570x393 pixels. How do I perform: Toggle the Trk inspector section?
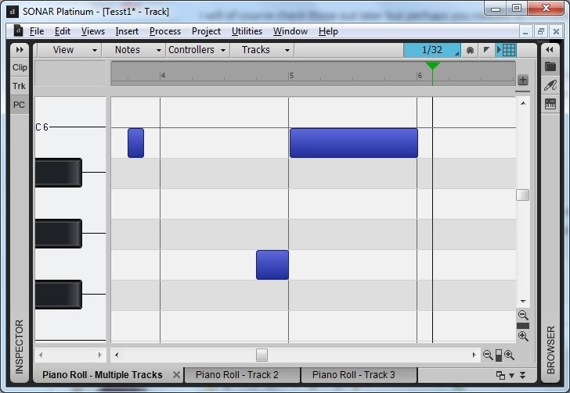[x=19, y=86]
